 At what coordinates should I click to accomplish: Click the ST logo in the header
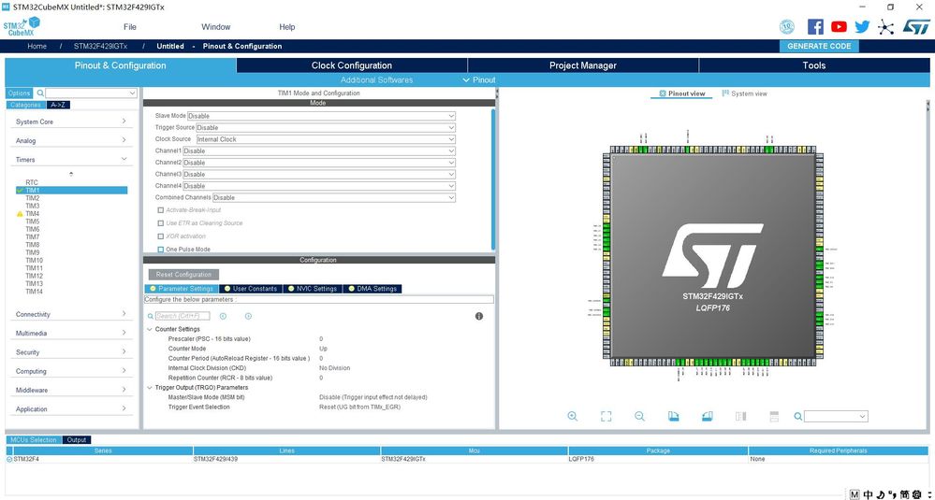click(x=916, y=27)
